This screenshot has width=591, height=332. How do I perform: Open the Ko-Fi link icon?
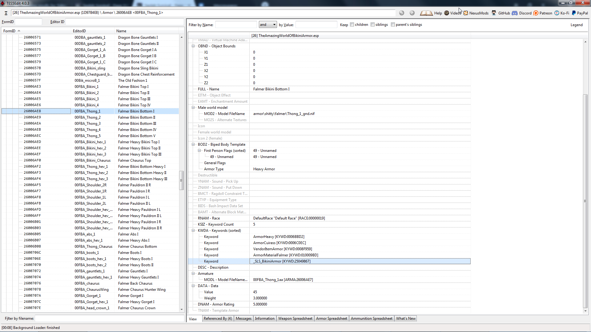tap(557, 13)
